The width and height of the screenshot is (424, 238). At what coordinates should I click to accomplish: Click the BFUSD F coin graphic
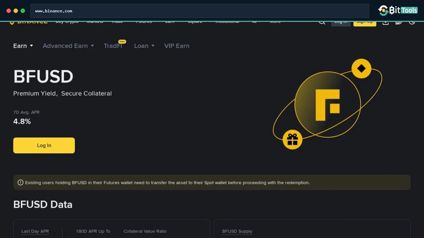coord(328,105)
